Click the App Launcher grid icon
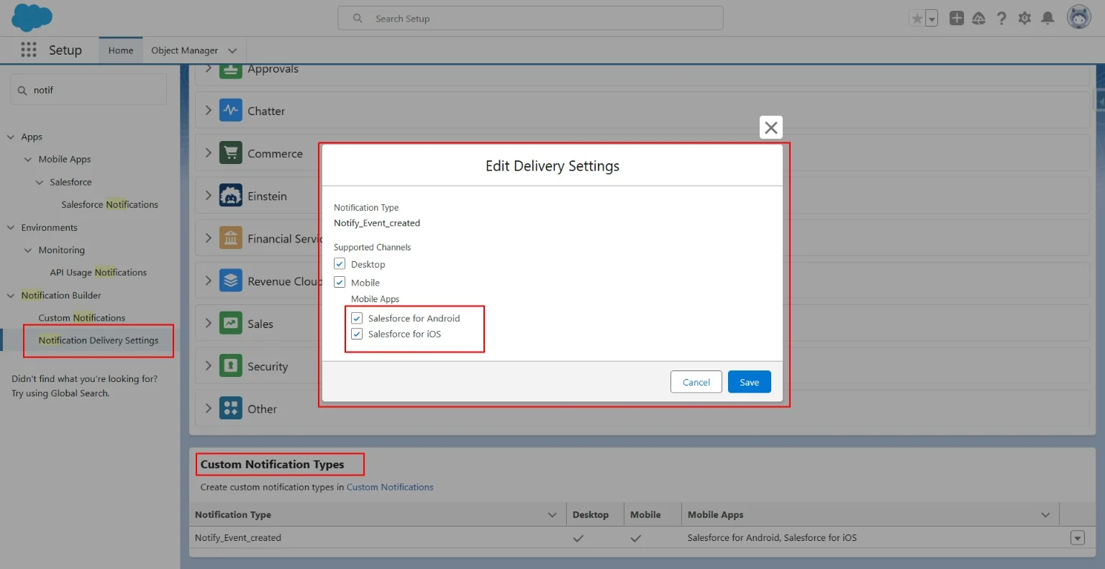This screenshot has height=569, width=1105. coord(29,50)
